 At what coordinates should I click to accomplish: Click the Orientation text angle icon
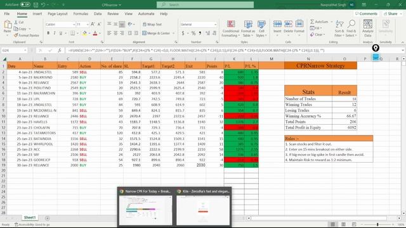[130, 24]
